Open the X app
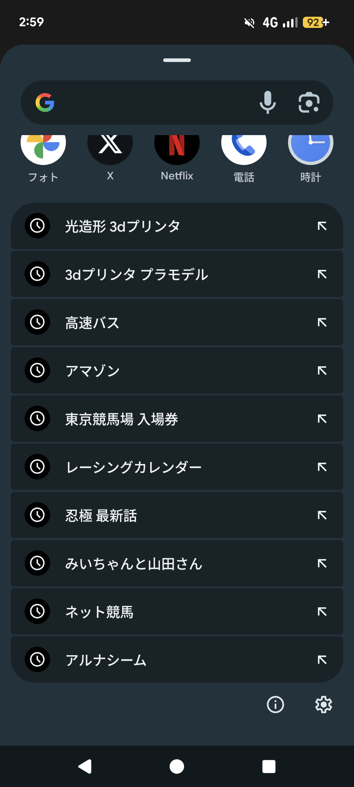Viewport: 354px width, 787px height. pos(110,148)
